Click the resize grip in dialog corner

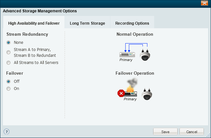[x=208, y=135]
